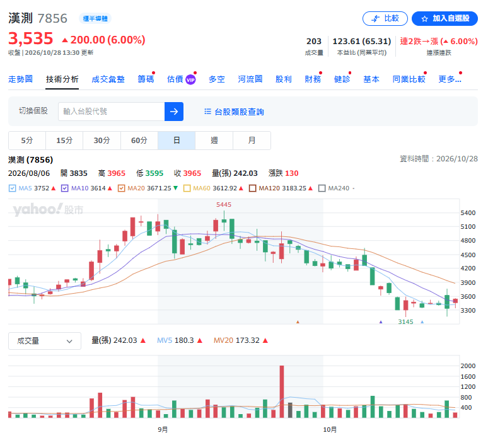Open the 基本 tab
This screenshot has width=488, height=433.
pos(371,79)
